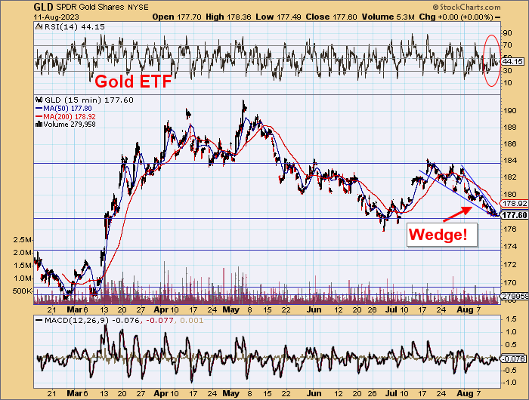The image size is (529, 400).
Task: Click the Volume 279,958 legend entry
Action: (65, 125)
